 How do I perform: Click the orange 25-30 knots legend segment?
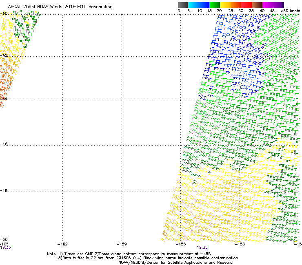coord(236,5)
